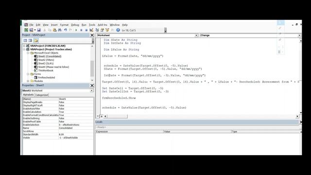Open the Window menu
Viewport: 311px width, 175px height.
pyautogui.click(x=115, y=25)
